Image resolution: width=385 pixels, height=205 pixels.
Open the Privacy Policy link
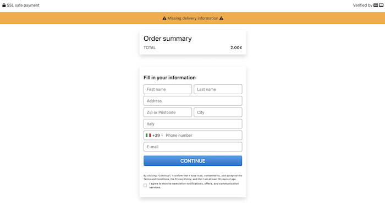(x=183, y=179)
